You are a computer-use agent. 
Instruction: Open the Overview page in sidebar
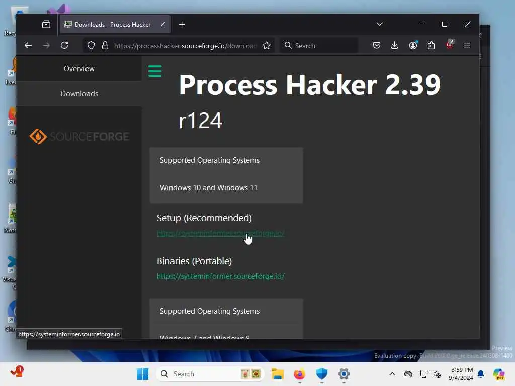[79, 68]
